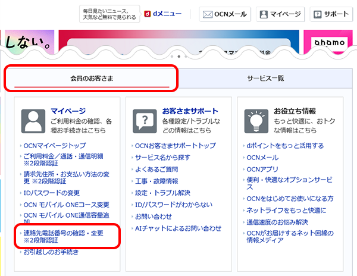Open 連絡先電話番号の確認・変更 link
Viewport: 357px width, 276px height.
(63, 233)
